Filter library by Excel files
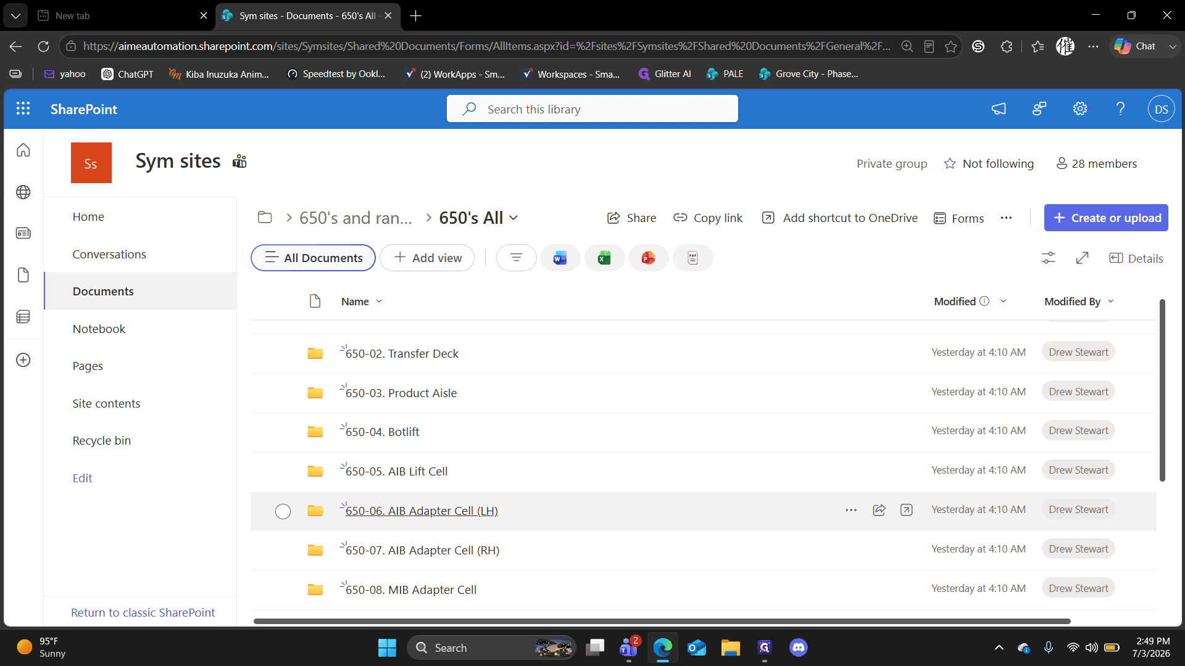This screenshot has height=666, width=1185. click(x=604, y=258)
